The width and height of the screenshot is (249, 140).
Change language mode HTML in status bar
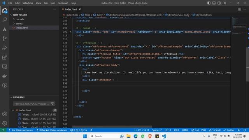[185, 130]
